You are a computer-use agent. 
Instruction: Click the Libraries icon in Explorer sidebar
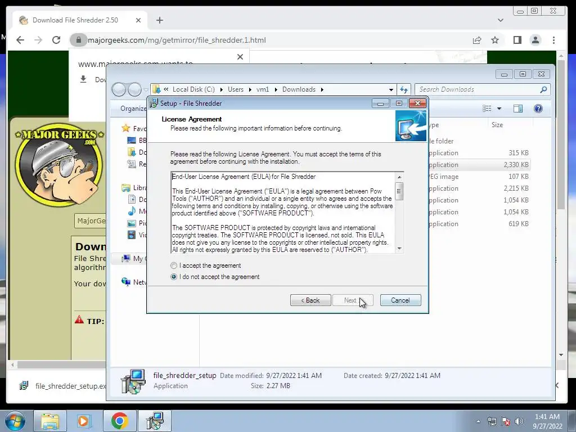pyautogui.click(x=126, y=188)
